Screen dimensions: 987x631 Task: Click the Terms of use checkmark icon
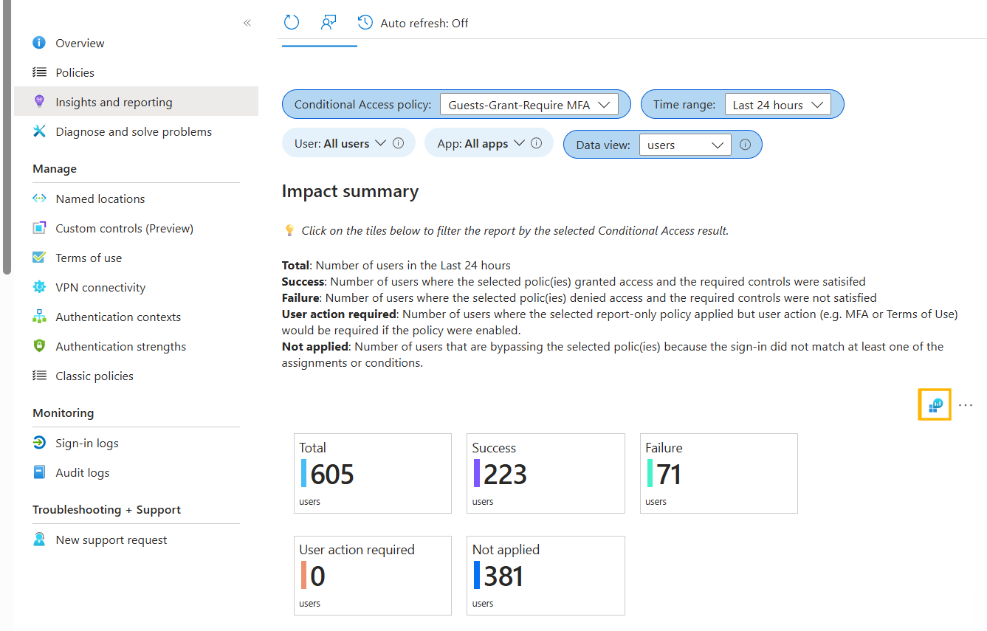pyautogui.click(x=41, y=257)
